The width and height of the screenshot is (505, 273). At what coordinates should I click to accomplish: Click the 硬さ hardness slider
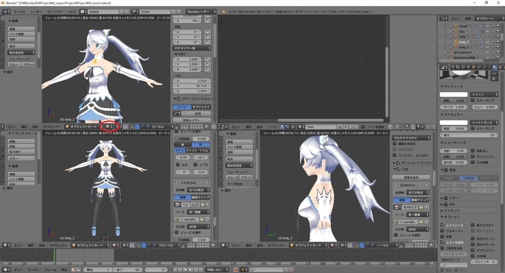(469, 135)
